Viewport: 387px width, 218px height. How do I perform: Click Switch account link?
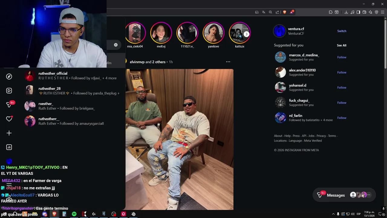[342, 31]
